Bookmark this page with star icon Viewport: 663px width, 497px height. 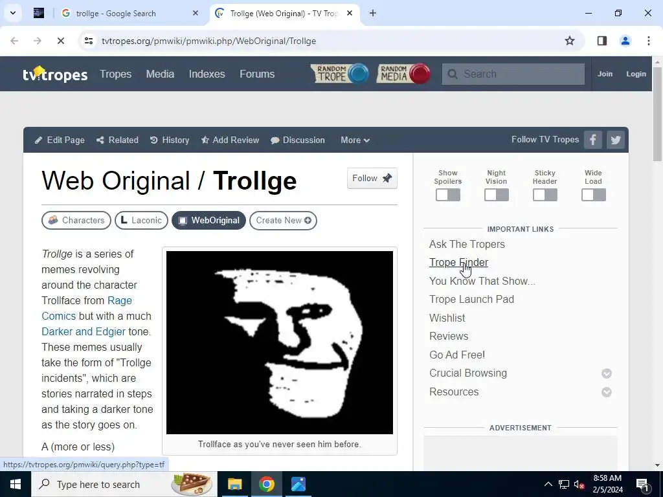coord(570,41)
